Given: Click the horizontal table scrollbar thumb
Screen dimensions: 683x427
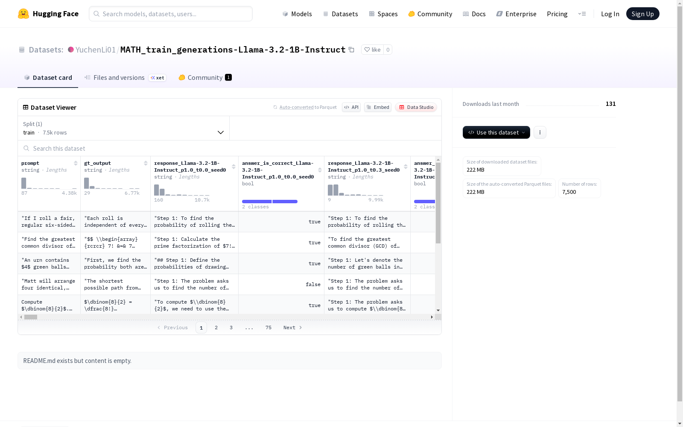Looking at the screenshot, I should click(x=31, y=317).
